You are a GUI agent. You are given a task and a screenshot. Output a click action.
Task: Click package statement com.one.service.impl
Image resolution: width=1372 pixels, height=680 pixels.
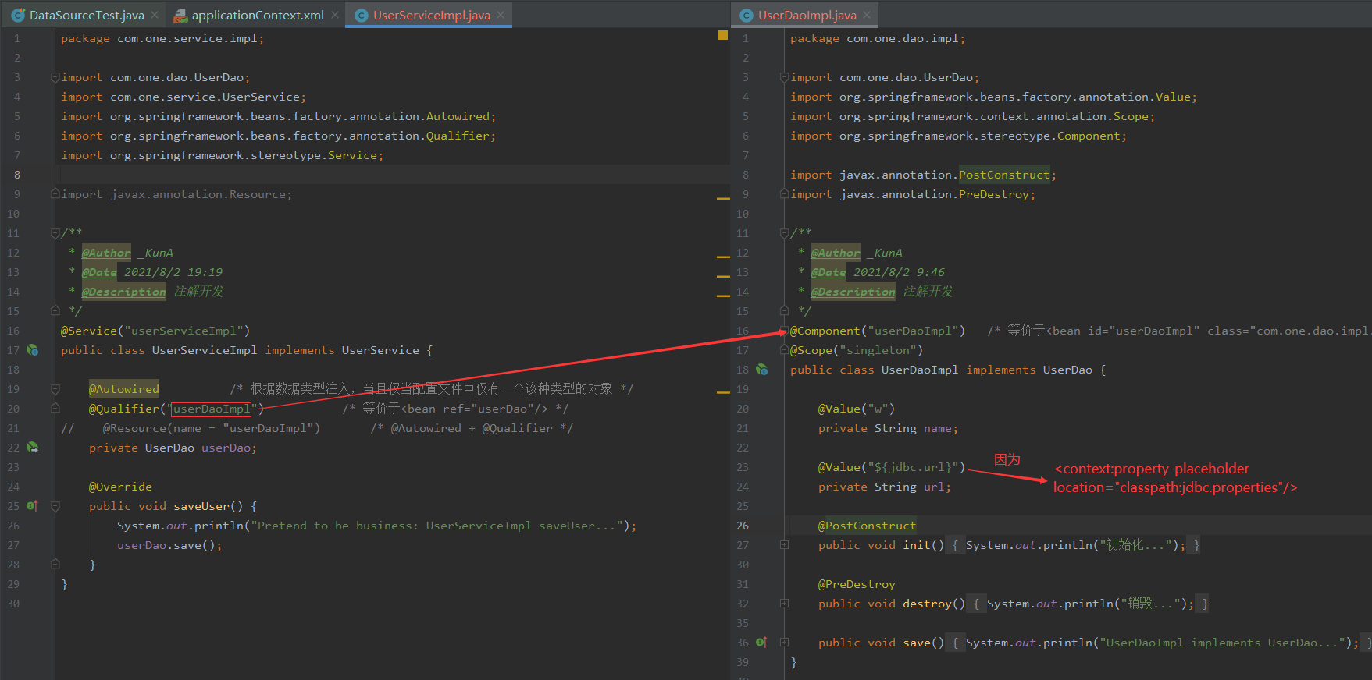pyautogui.click(x=162, y=38)
